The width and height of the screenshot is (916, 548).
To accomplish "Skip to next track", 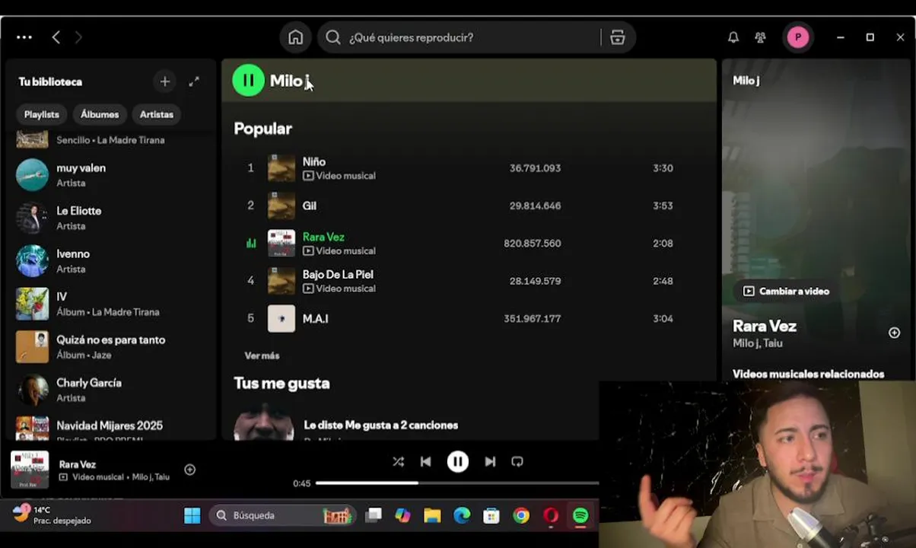I will (490, 461).
